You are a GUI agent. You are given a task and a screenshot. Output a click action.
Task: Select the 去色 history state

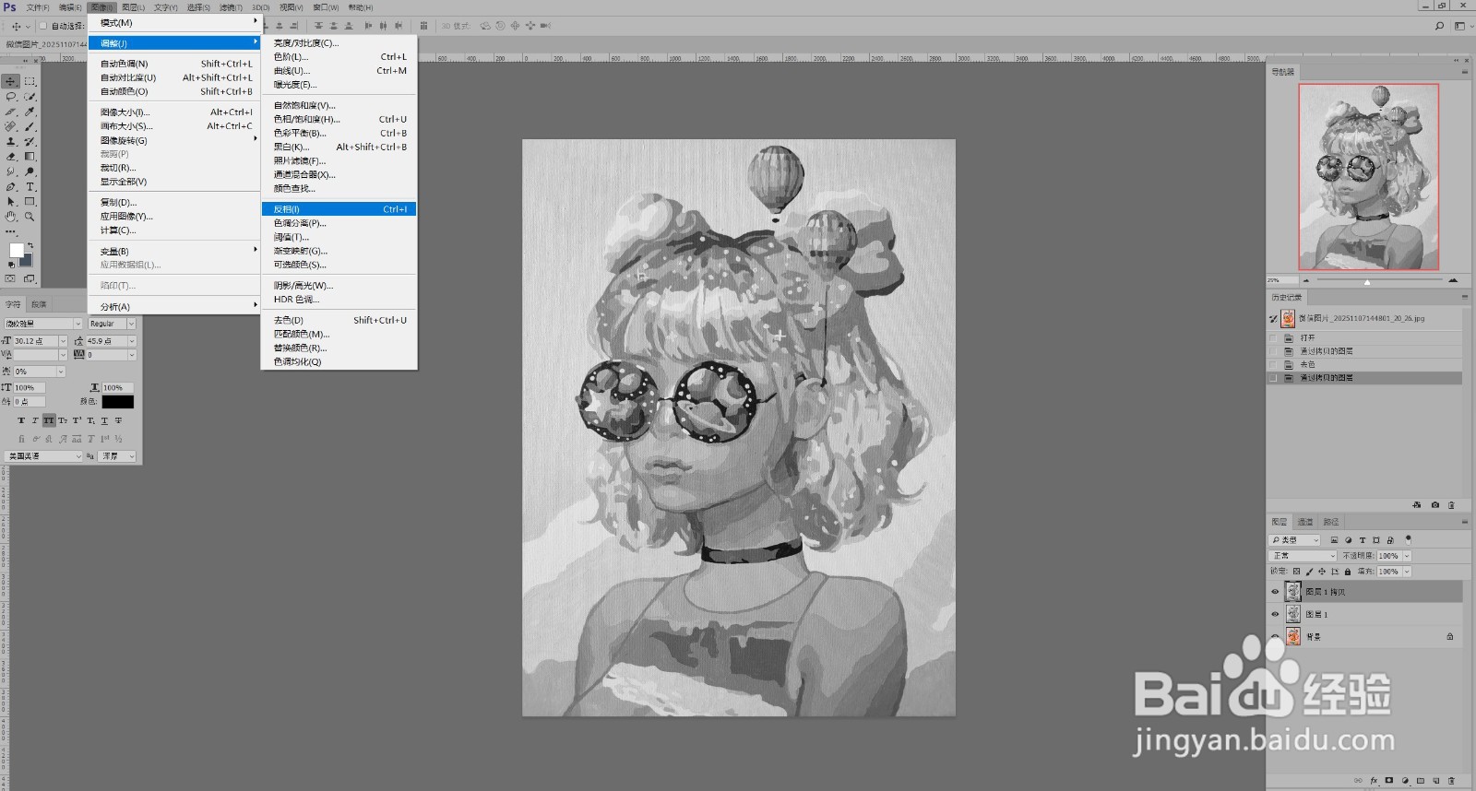click(x=1365, y=364)
